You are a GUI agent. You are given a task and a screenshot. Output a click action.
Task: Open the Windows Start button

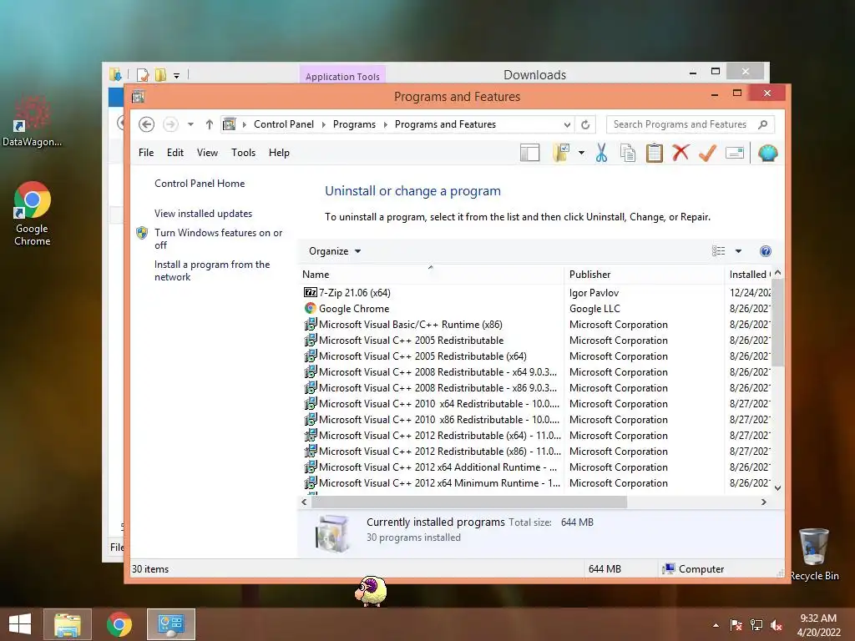[x=20, y=624]
